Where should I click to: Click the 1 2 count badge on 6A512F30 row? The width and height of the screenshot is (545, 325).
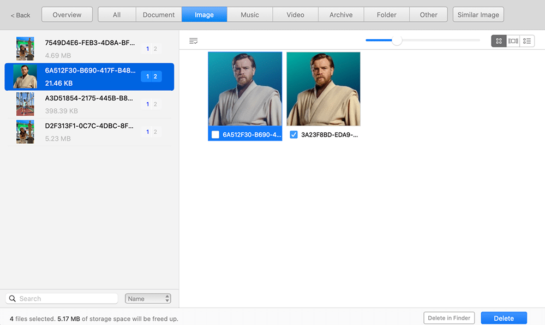point(151,76)
